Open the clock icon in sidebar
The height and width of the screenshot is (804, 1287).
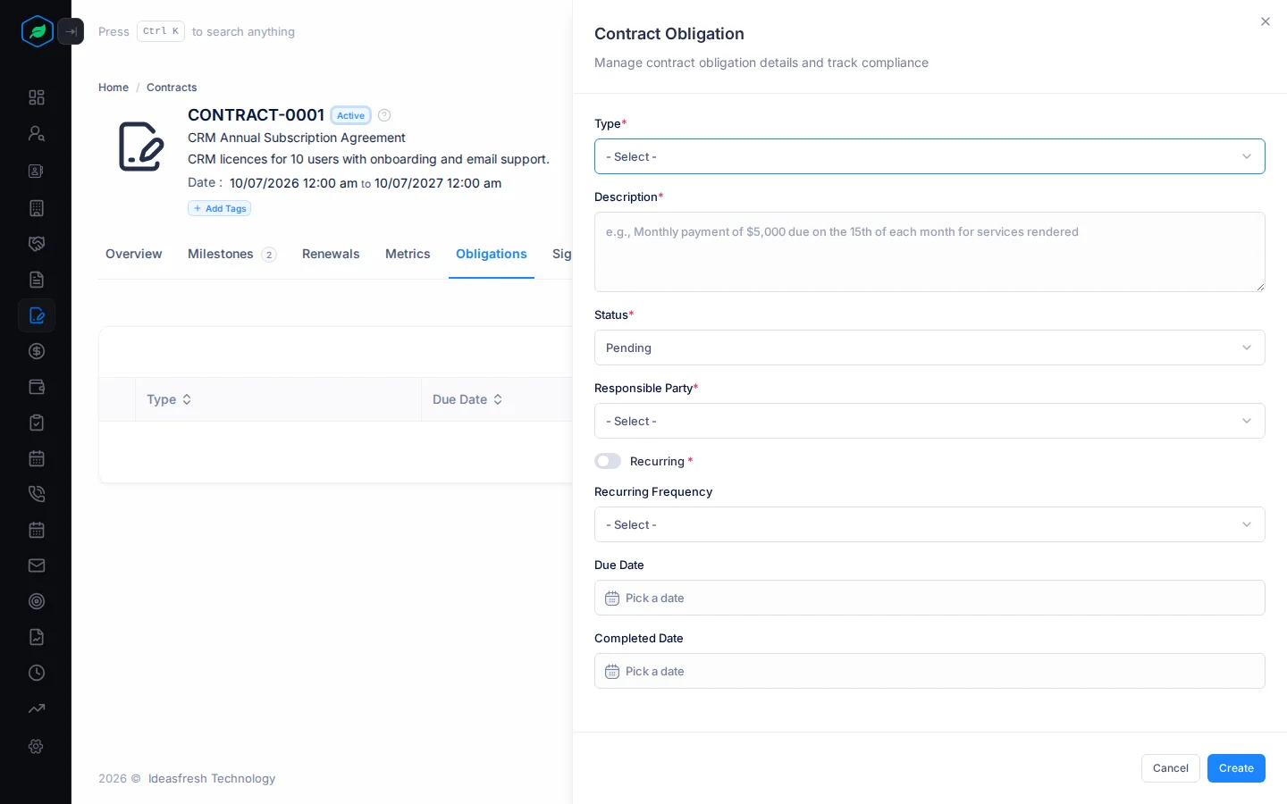point(37,673)
